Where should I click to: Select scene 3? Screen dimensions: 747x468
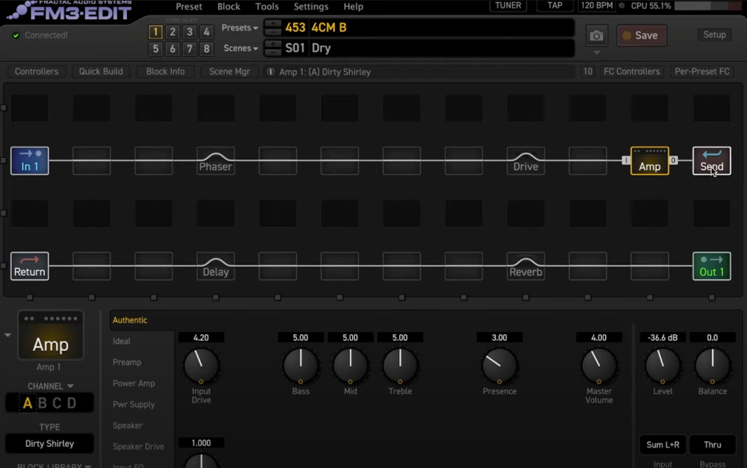189,32
